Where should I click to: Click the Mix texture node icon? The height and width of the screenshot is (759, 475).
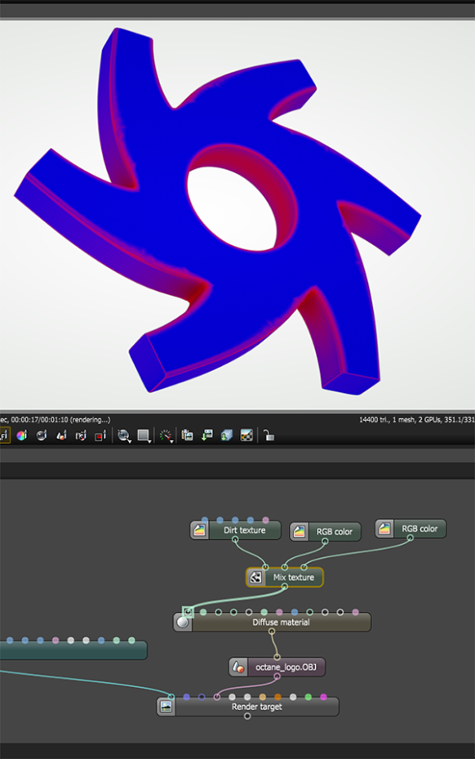point(255,577)
